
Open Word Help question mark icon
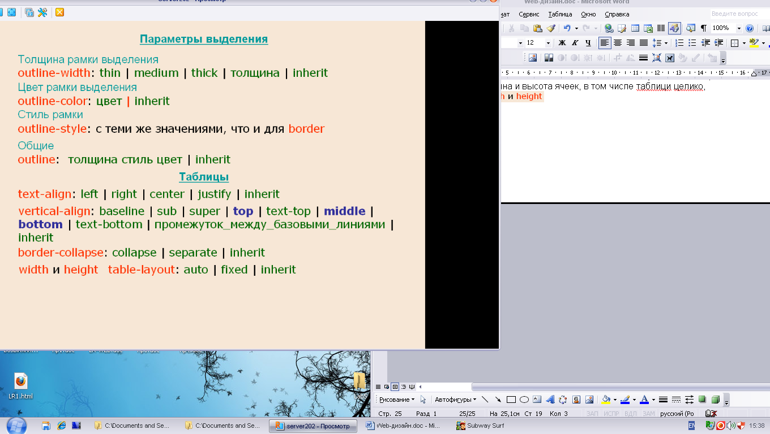tap(750, 28)
